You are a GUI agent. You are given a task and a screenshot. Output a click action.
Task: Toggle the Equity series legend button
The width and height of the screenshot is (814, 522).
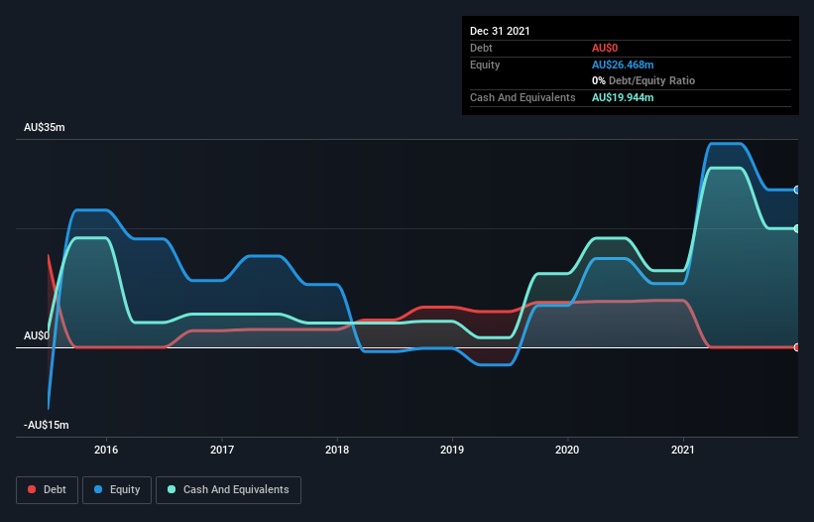(x=117, y=490)
